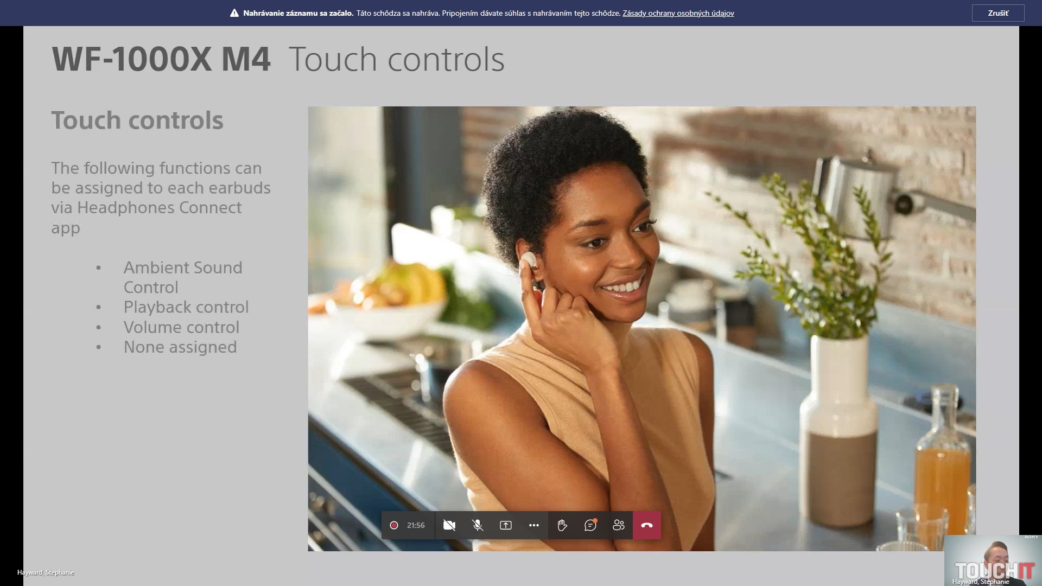Image resolution: width=1042 pixels, height=586 pixels.
Task: Open Zásady ochrany osobných údajov link
Action: point(678,13)
